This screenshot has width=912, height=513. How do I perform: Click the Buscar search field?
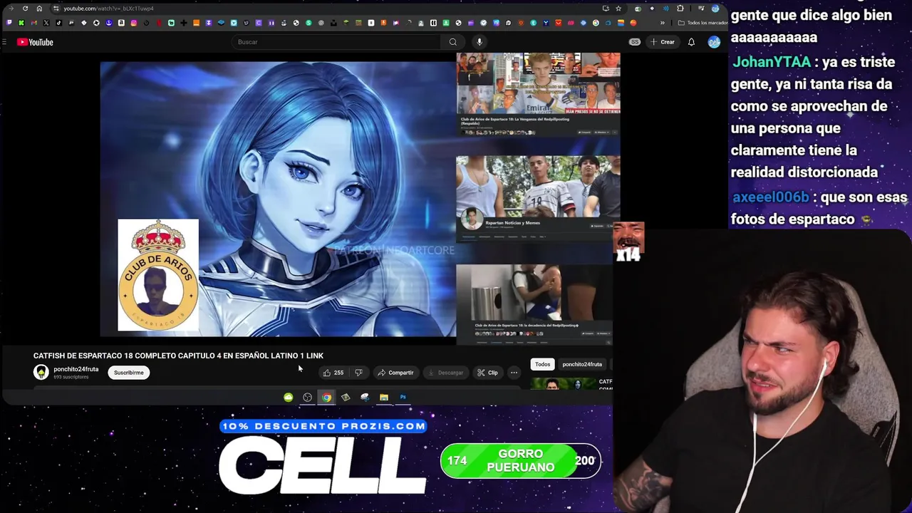tap(336, 42)
